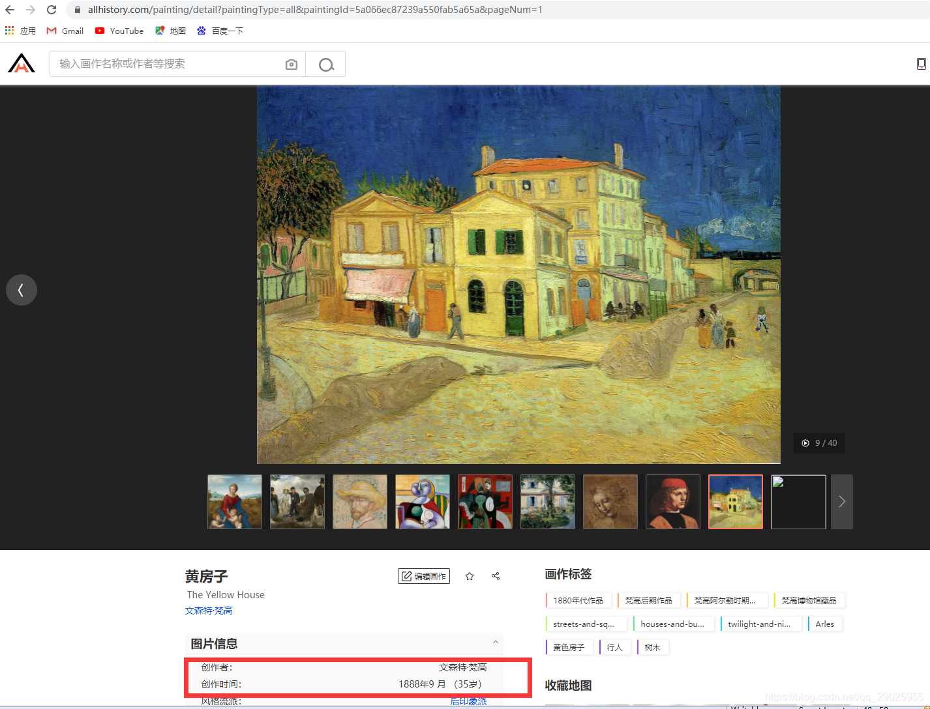Select the red cap portrait thumbnail
930x709 pixels.
point(673,502)
